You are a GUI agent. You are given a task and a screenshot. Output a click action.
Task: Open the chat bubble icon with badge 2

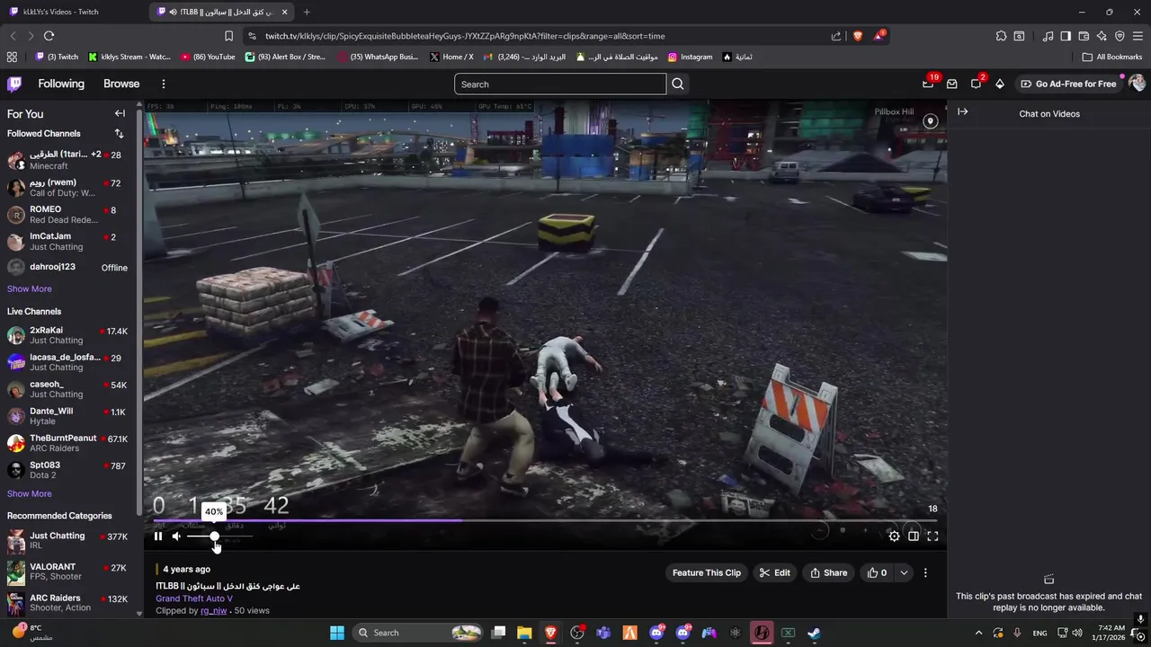[x=976, y=84]
